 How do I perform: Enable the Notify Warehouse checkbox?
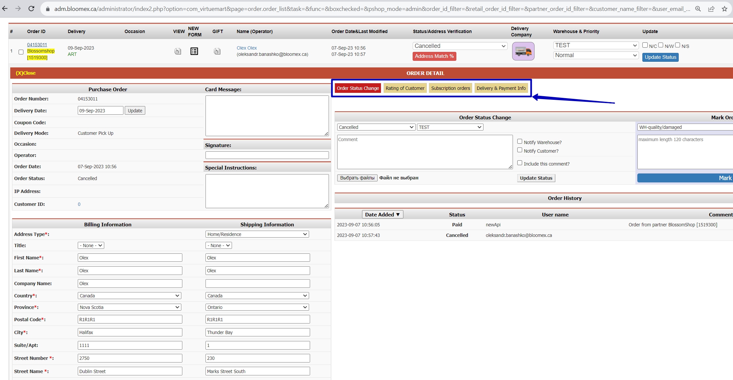click(x=520, y=141)
